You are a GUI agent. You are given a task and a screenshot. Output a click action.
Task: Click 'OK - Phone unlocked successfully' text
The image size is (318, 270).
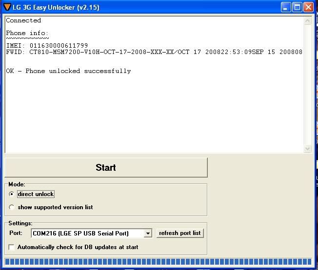click(x=69, y=71)
